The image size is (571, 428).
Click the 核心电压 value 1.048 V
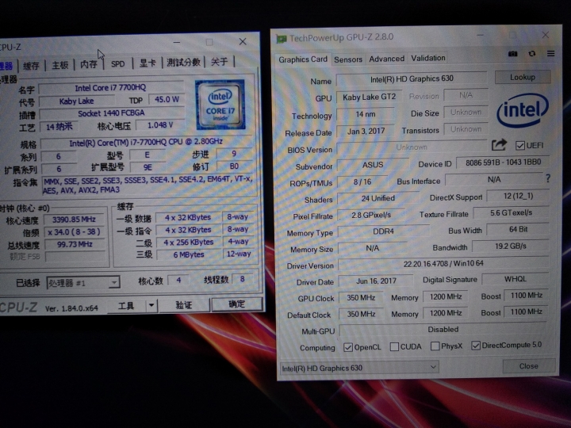[x=160, y=125]
